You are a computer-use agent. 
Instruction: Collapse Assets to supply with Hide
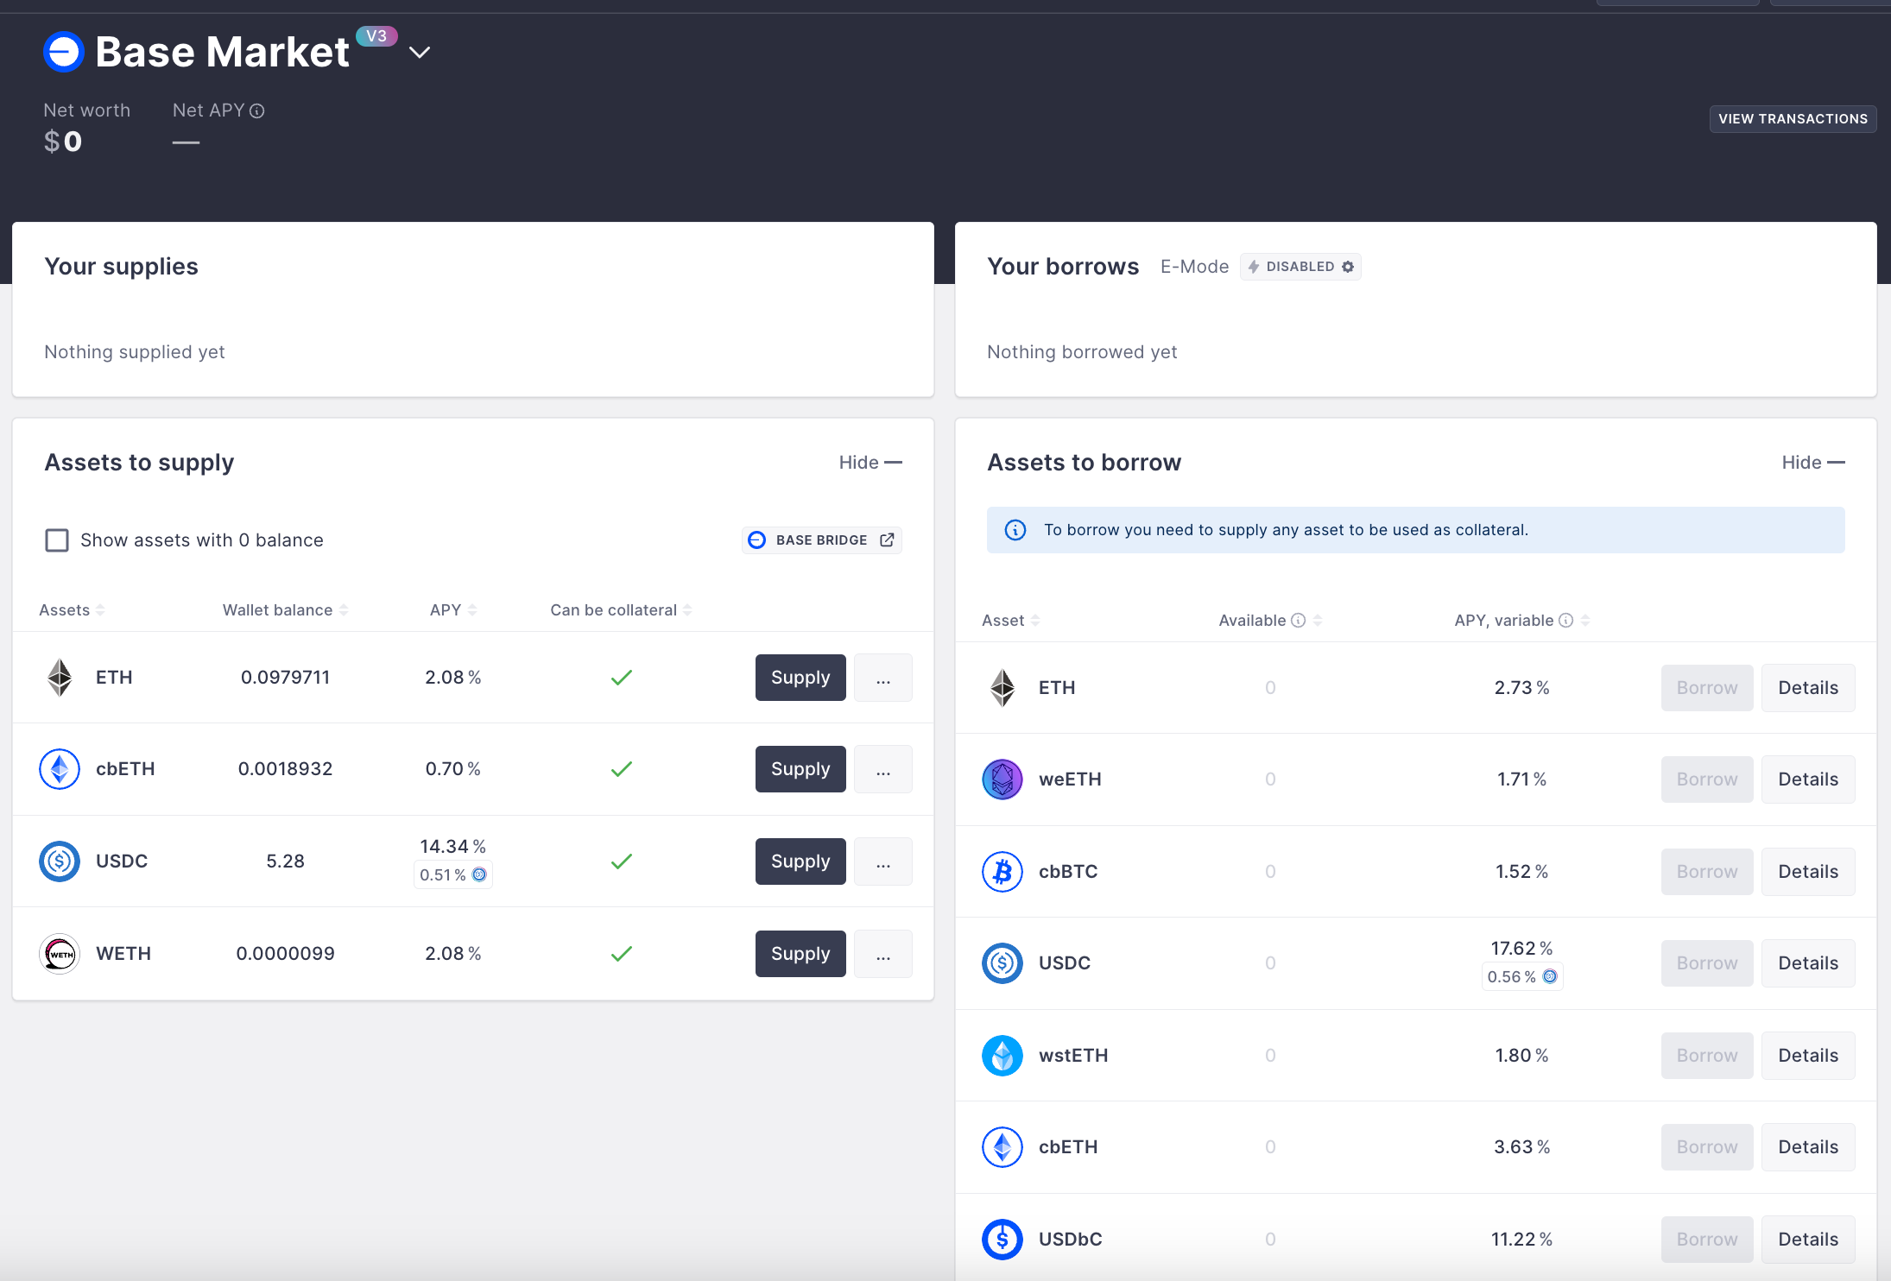(x=870, y=463)
